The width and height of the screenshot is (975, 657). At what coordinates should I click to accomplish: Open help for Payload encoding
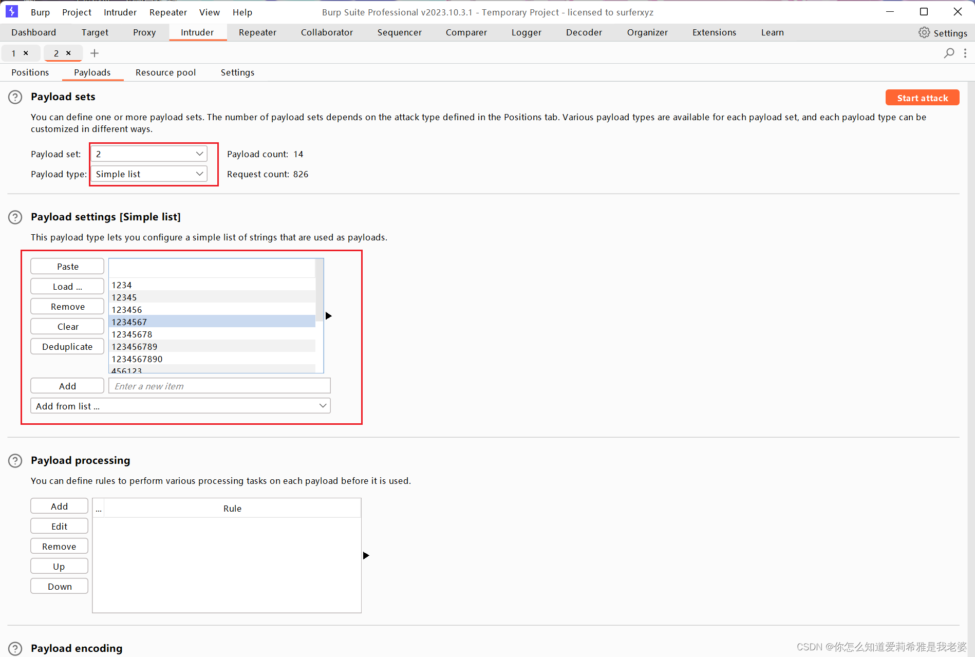[x=15, y=649]
